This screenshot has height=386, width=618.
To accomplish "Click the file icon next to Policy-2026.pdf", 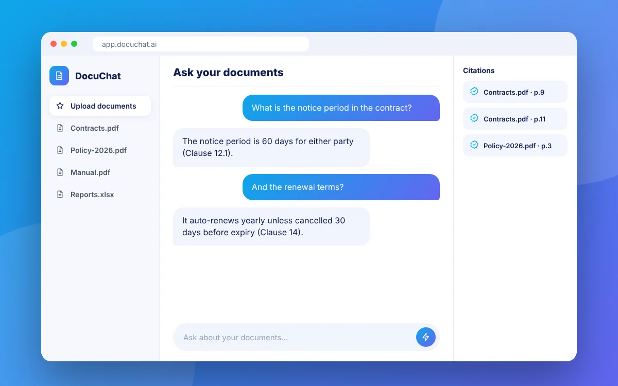I will (60, 150).
